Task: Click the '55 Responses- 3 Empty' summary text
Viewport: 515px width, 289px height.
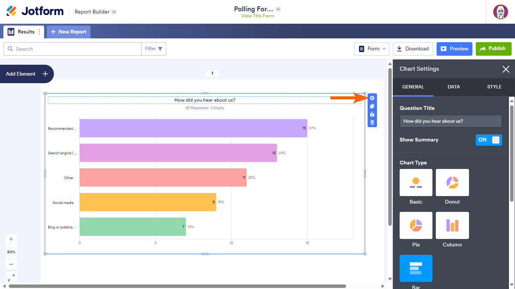Action: coord(205,108)
